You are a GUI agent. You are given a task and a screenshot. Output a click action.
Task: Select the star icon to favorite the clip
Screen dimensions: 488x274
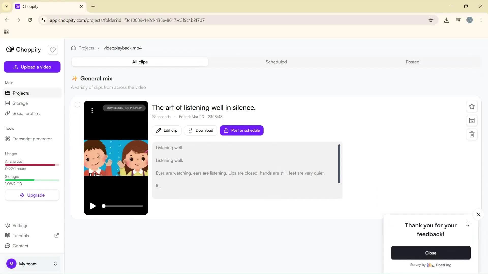472,107
